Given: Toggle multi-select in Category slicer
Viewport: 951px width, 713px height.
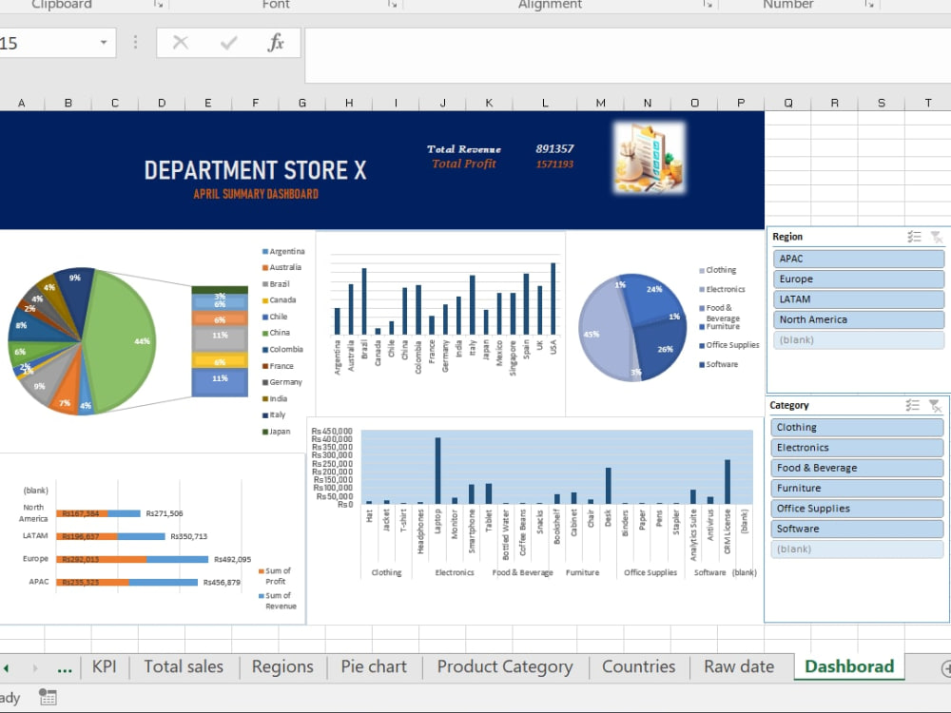Looking at the screenshot, I should [x=913, y=405].
